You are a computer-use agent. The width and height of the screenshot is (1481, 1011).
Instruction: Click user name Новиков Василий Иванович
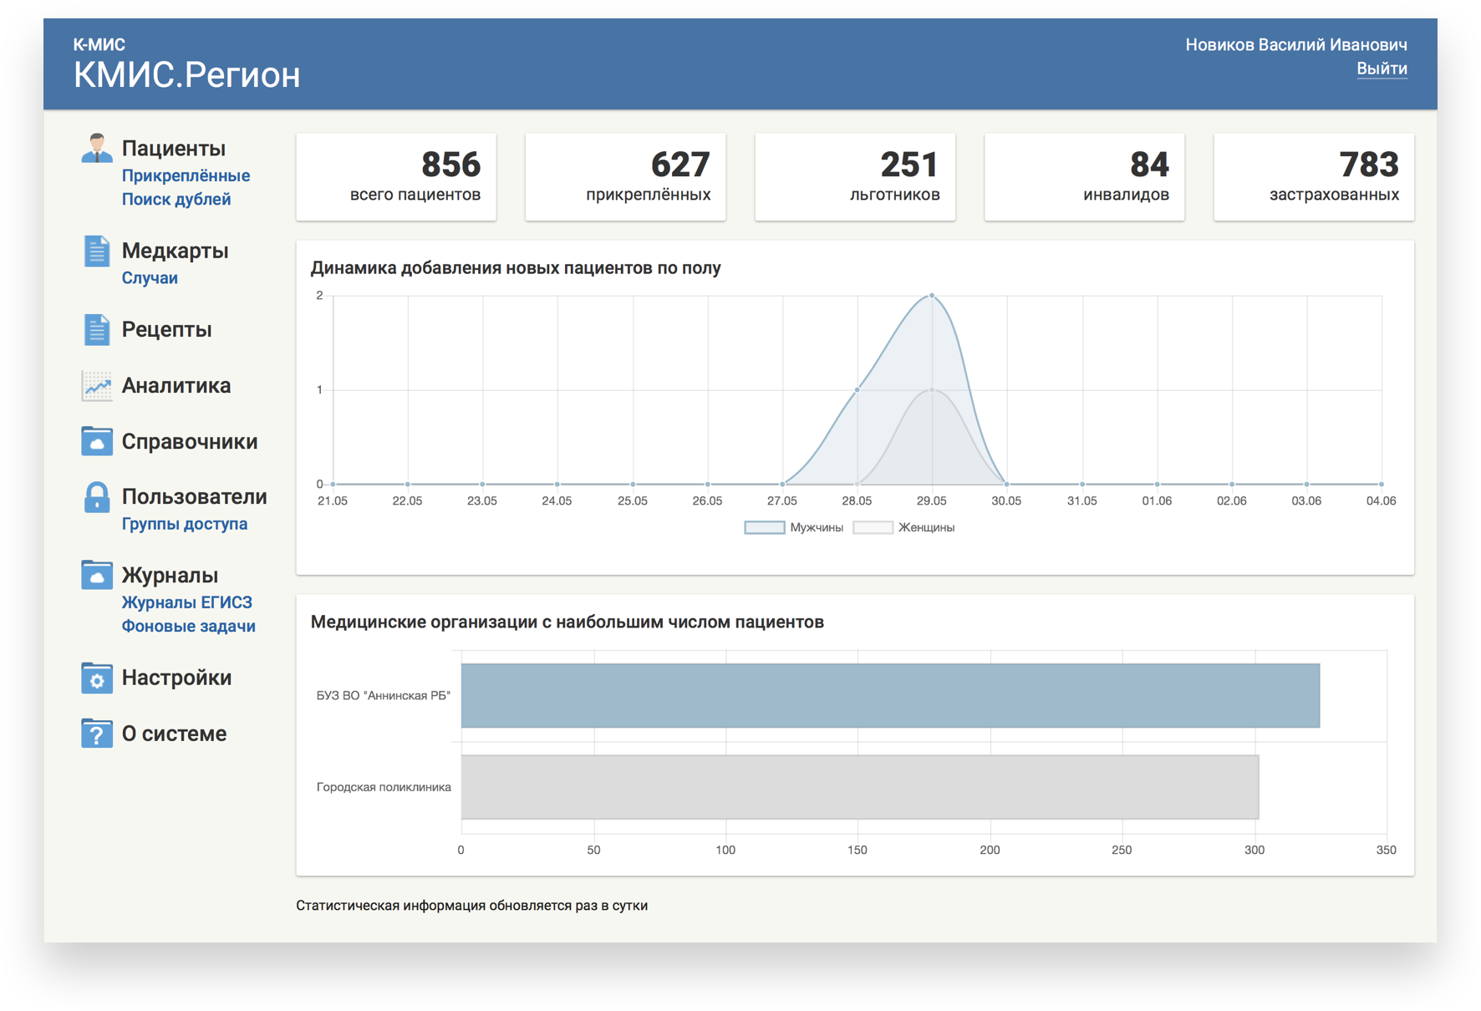pos(1296,44)
